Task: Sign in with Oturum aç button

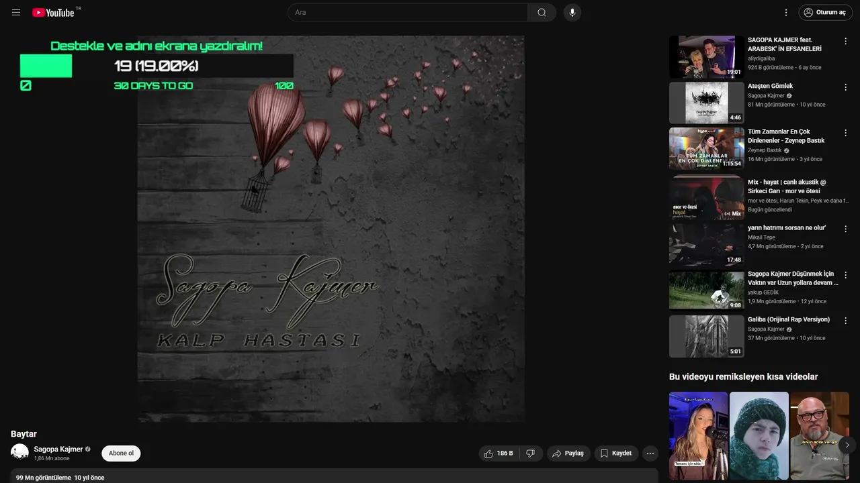Action: click(x=825, y=12)
